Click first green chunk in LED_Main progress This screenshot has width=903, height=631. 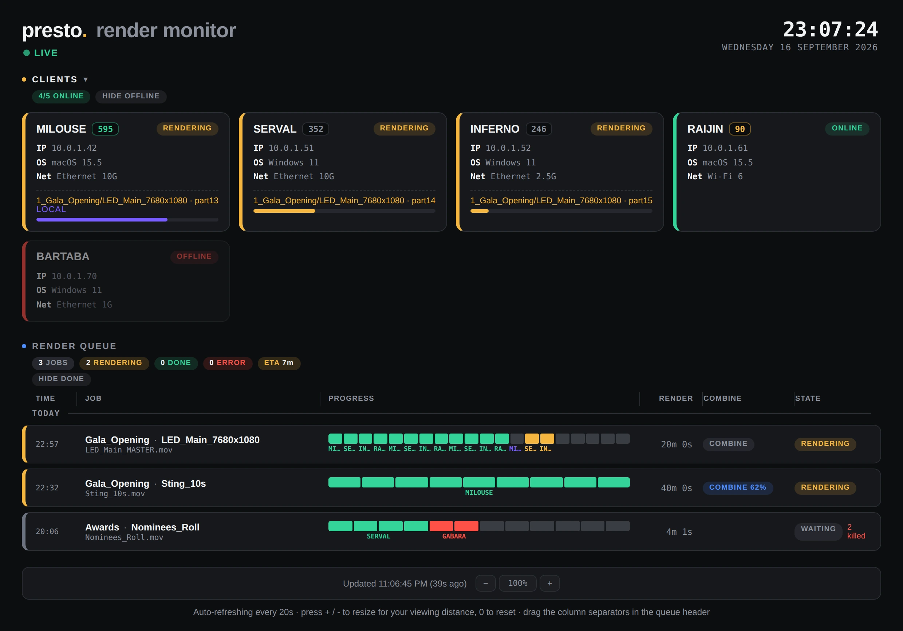click(335, 439)
